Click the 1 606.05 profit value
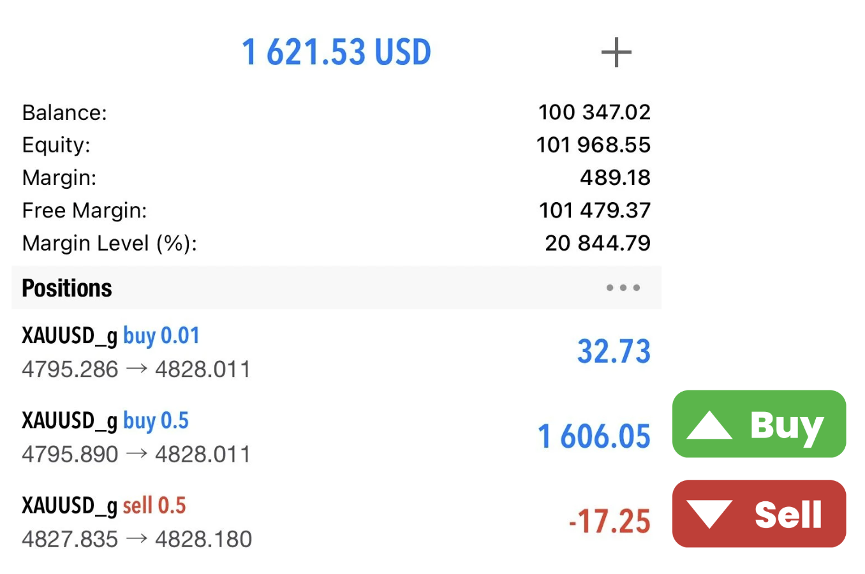Viewport: 865px width, 574px height. (594, 437)
